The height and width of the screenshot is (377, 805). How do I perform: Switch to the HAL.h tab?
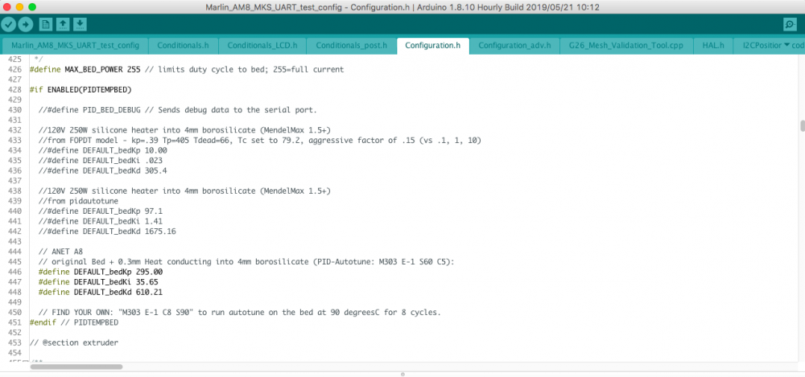pos(713,45)
